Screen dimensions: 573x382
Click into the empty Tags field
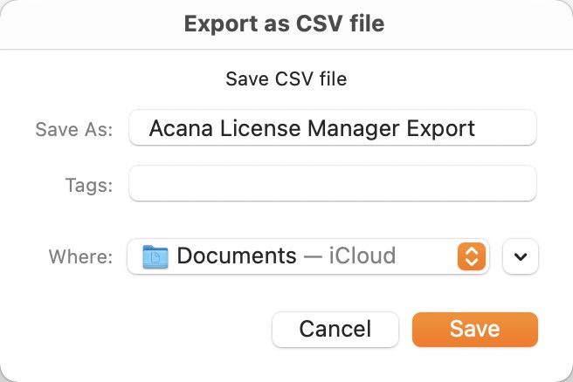pyautogui.click(x=333, y=183)
